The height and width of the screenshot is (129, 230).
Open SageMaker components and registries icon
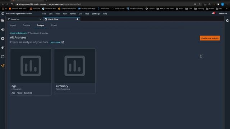click(x=3, y=66)
